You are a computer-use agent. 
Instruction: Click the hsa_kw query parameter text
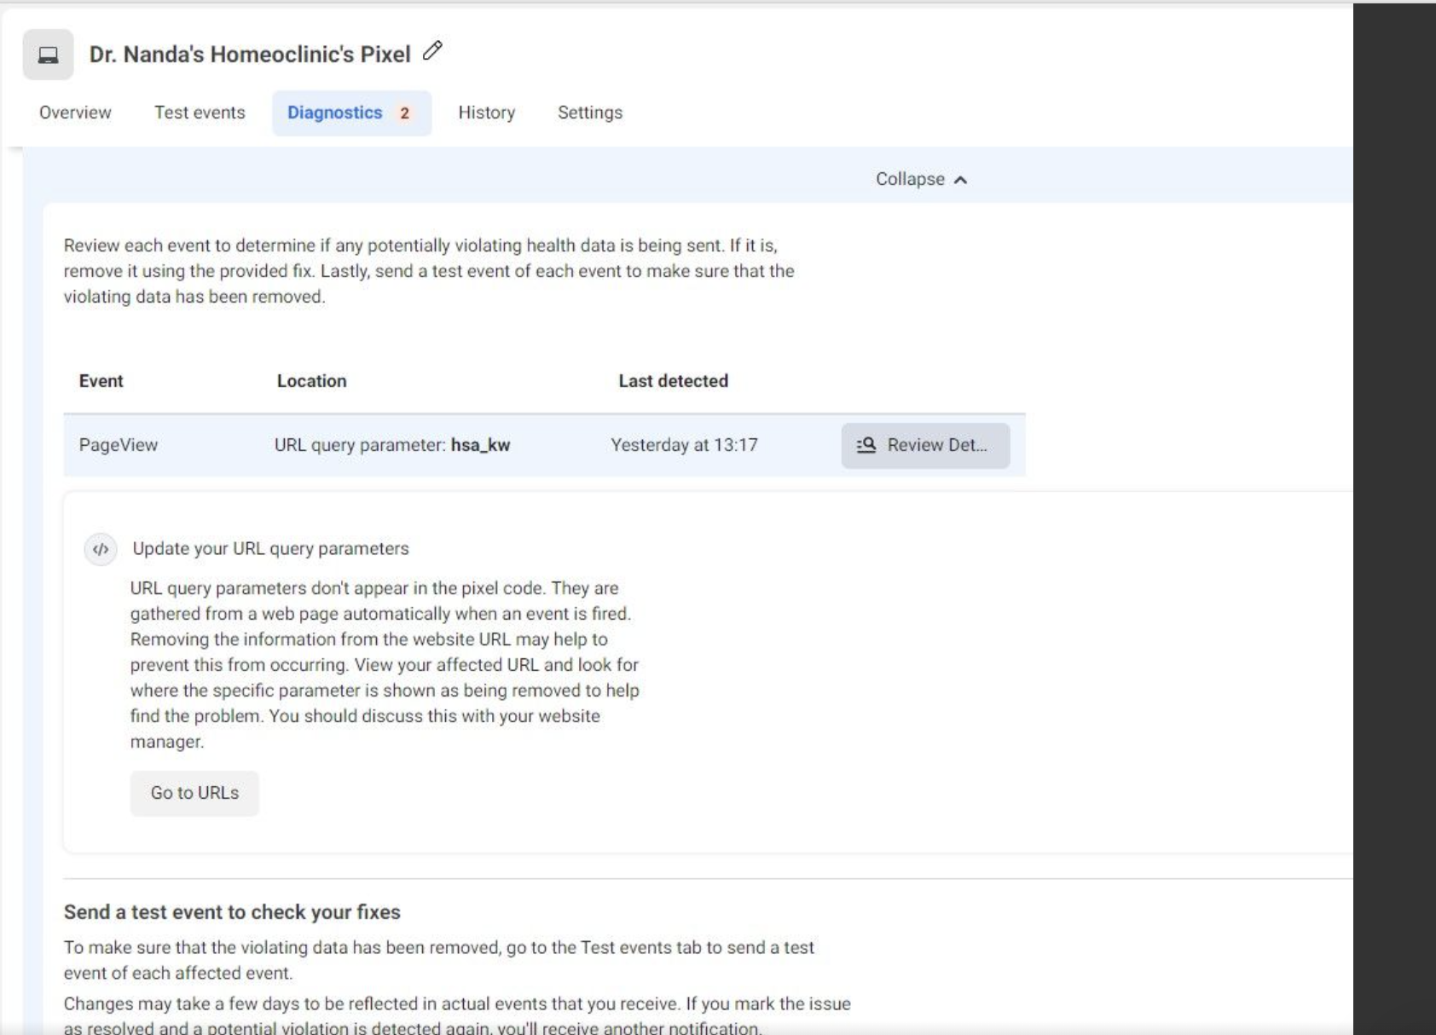pyautogui.click(x=480, y=445)
